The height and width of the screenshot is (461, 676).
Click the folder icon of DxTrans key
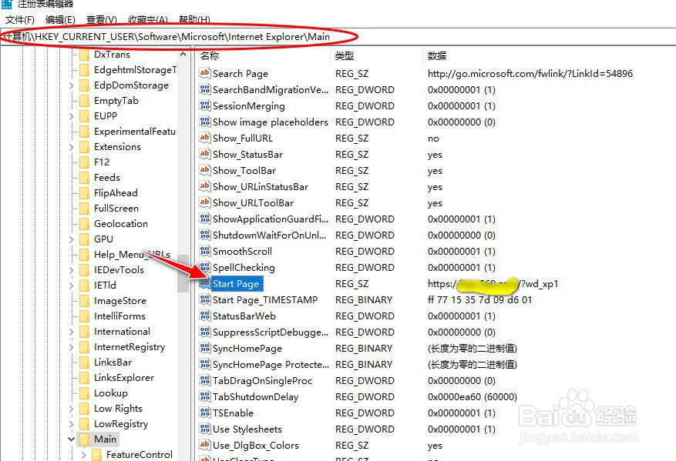pyautogui.click(x=85, y=55)
